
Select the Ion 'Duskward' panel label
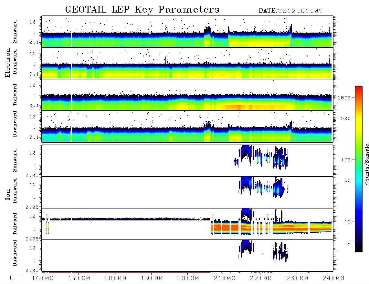[x=15, y=191]
